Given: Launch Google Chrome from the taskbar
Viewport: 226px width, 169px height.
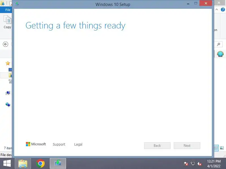Looking at the screenshot, I should 40,163.
